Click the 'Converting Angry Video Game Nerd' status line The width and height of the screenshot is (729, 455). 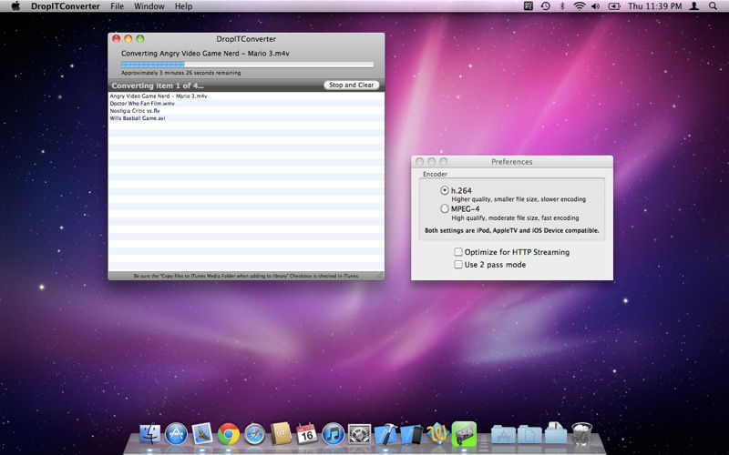[205, 54]
